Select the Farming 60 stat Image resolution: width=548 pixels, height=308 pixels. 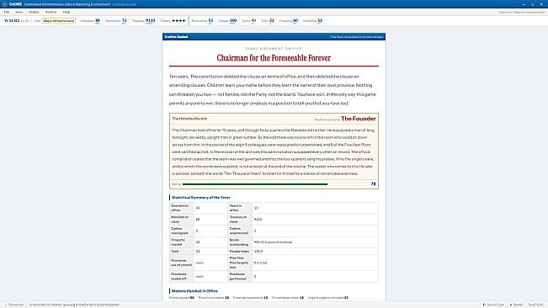[x=289, y=20]
